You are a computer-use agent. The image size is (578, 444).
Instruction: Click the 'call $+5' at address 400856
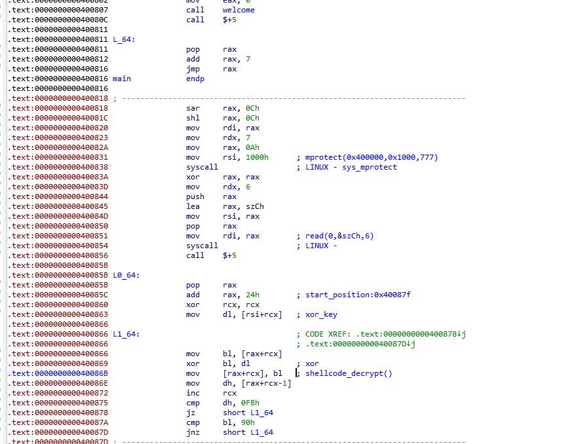pos(211,255)
